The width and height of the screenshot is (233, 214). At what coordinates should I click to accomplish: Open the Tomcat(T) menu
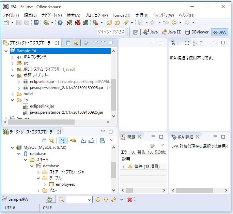121,15
